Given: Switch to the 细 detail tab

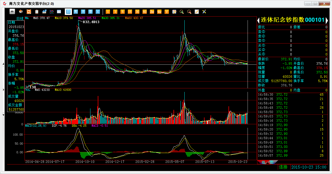Looking at the screenshot, I should click(x=263, y=162).
